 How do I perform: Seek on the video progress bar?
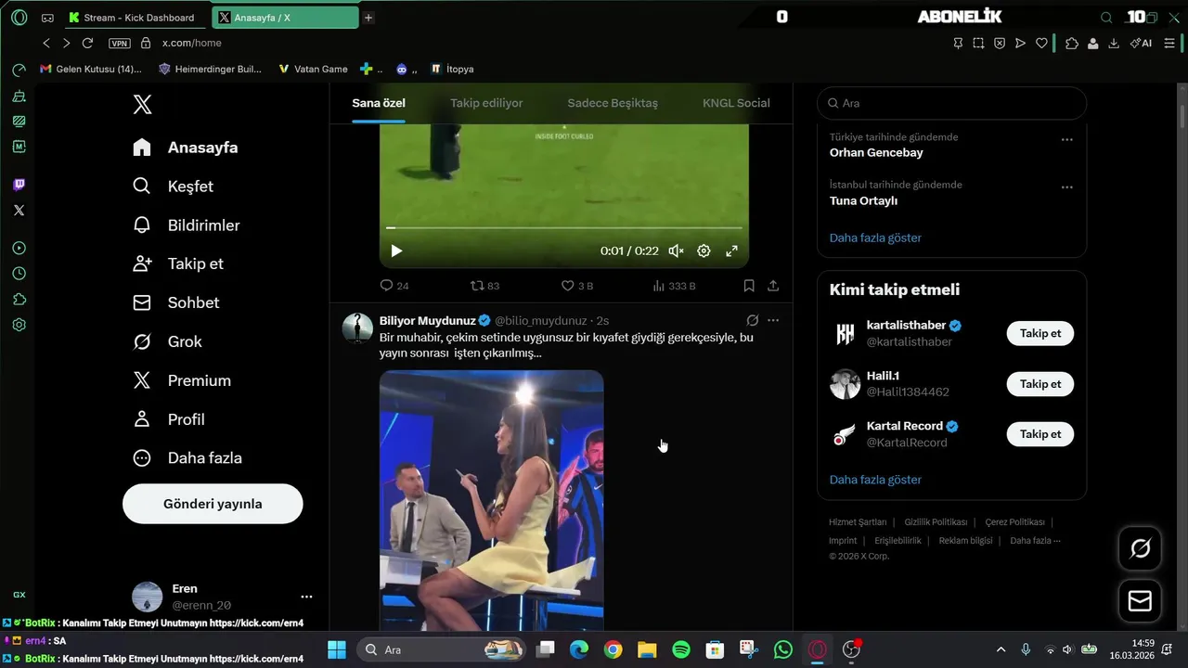(x=564, y=227)
